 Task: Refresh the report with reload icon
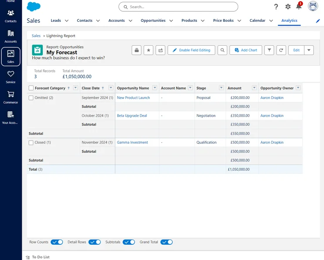tap(281, 50)
